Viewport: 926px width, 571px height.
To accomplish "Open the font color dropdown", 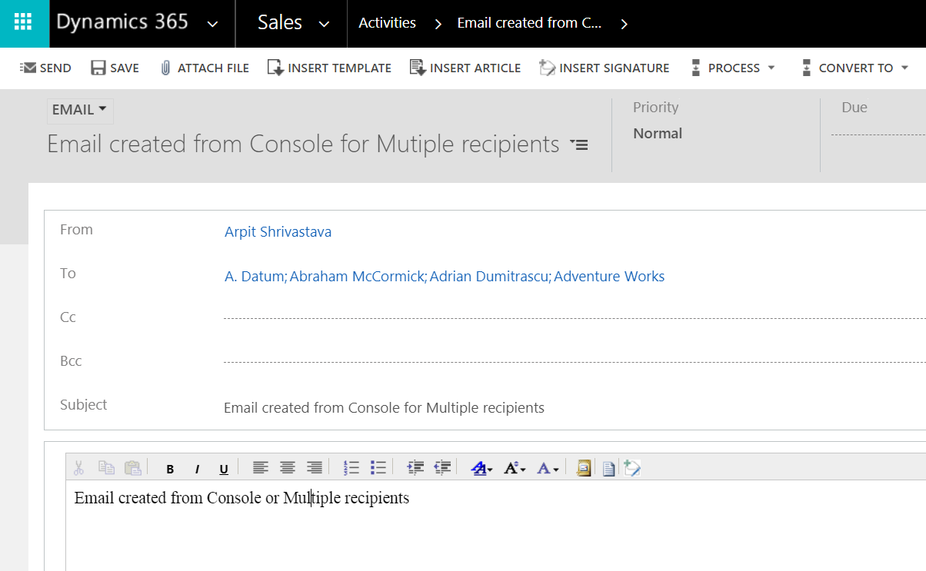I will (548, 468).
